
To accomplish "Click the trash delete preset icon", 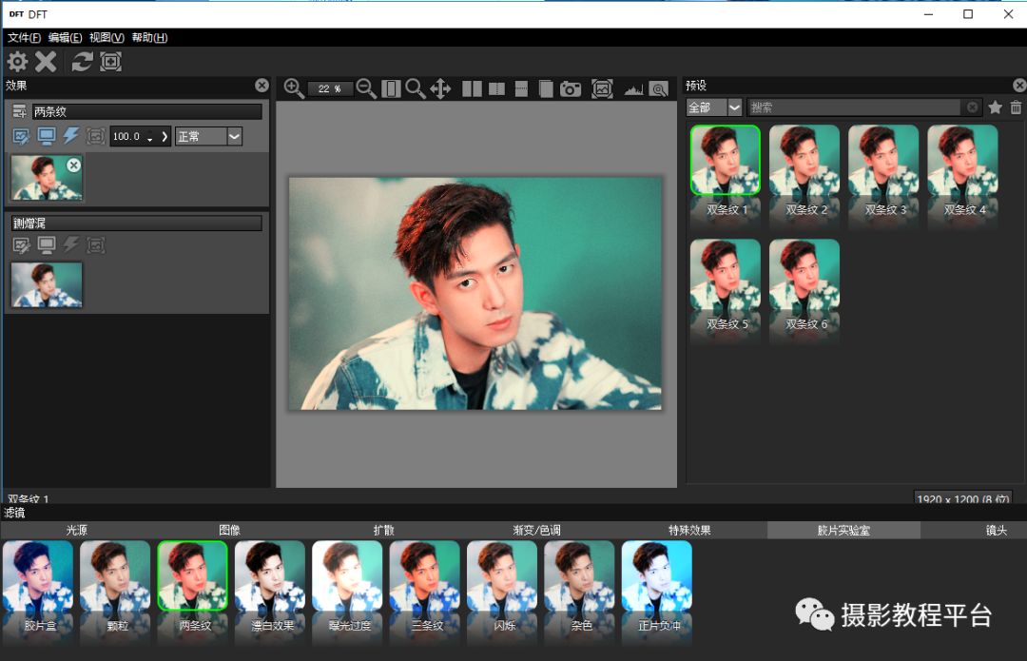I will click(1016, 107).
